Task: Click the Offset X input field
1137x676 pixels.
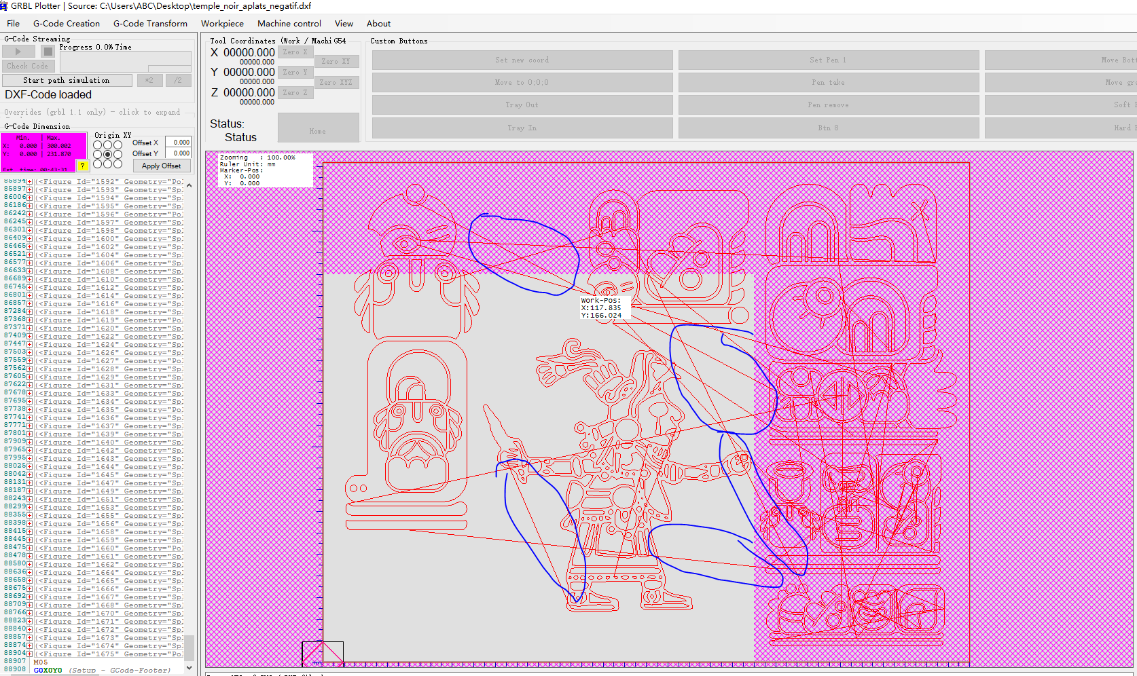Action: [179, 143]
